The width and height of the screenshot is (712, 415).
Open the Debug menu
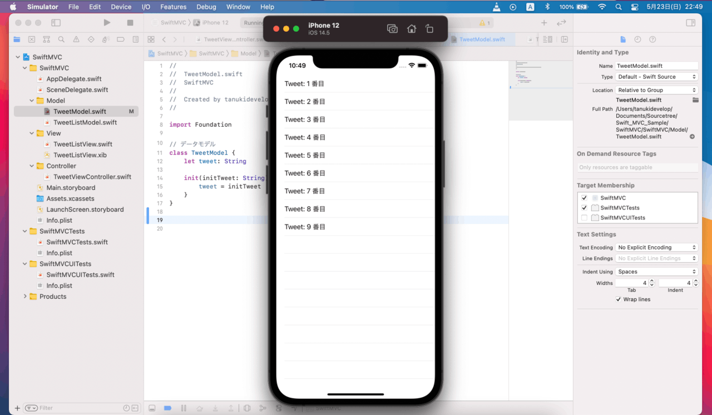coord(206,7)
